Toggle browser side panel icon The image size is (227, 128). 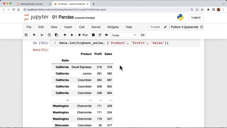pyautogui.click(x=213, y=10)
